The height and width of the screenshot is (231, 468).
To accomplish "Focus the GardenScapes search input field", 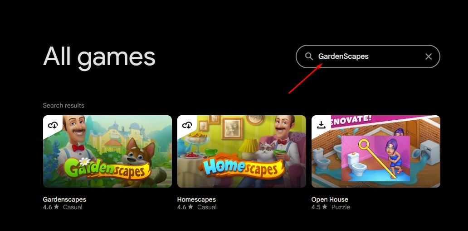I will pyautogui.click(x=368, y=56).
